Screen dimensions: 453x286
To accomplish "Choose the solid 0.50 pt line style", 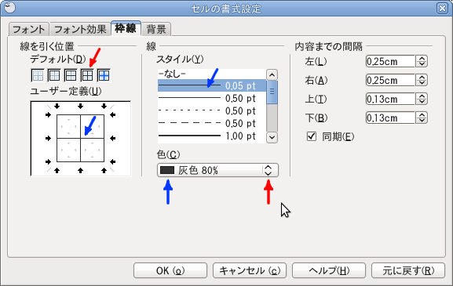I will click(x=212, y=98).
